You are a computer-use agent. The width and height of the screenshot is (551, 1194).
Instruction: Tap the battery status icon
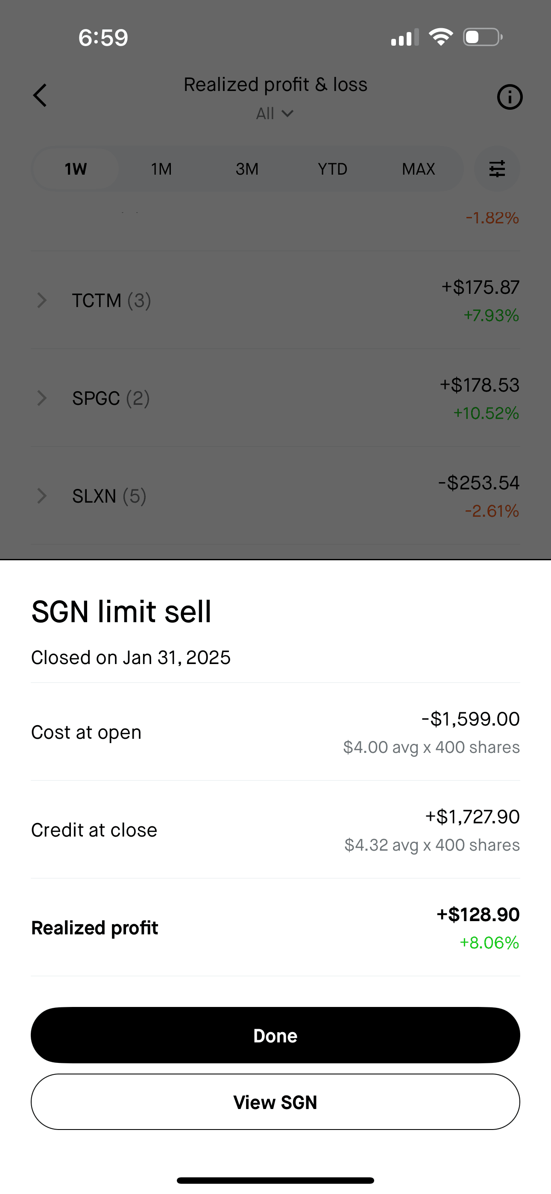click(x=482, y=37)
